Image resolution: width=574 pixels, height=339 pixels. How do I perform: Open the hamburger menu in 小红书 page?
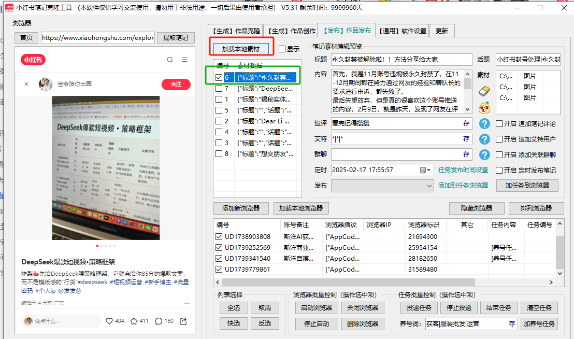coord(184,60)
